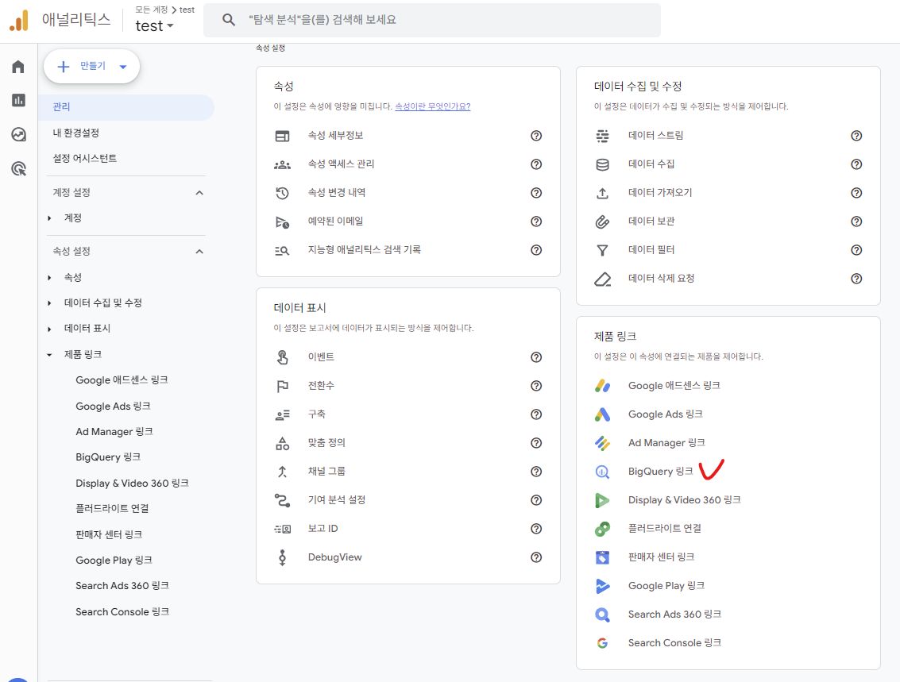Open Google Play 링크 in sidebar
This screenshot has width=900, height=682.
click(x=114, y=561)
